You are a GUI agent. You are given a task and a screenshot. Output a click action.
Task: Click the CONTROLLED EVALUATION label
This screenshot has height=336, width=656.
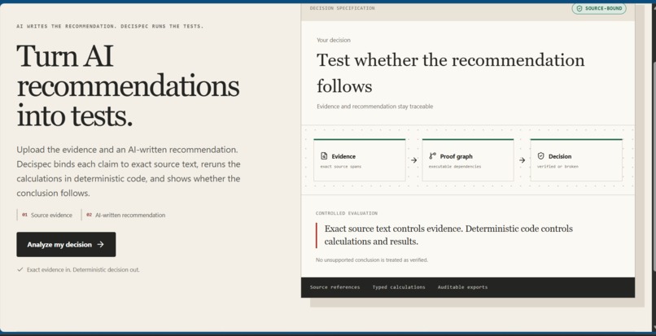click(x=347, y=213)
